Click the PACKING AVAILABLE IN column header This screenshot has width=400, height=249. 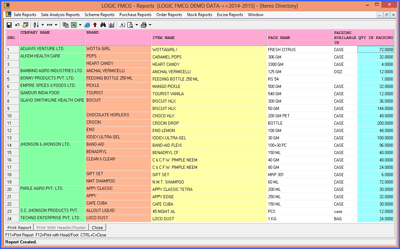(345, 37)
